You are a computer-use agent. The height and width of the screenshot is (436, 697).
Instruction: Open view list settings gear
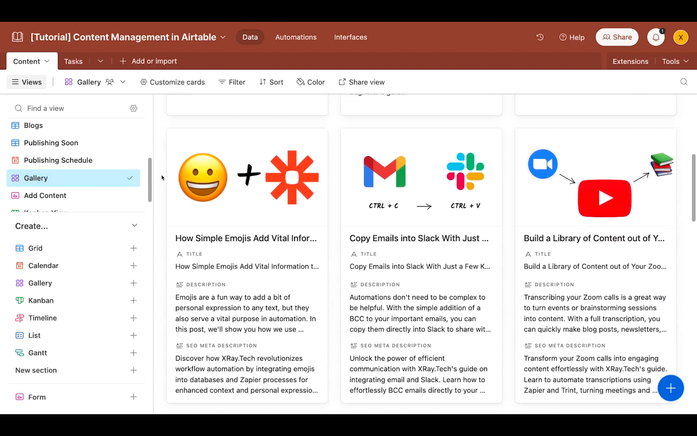pyautogui.click(x=134, y=108)
